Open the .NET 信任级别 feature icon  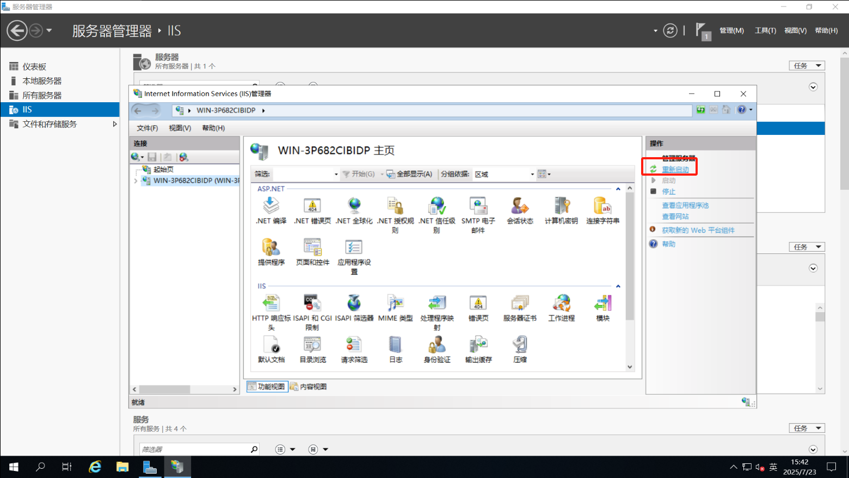pyautogui.click(x=437, y=206)
